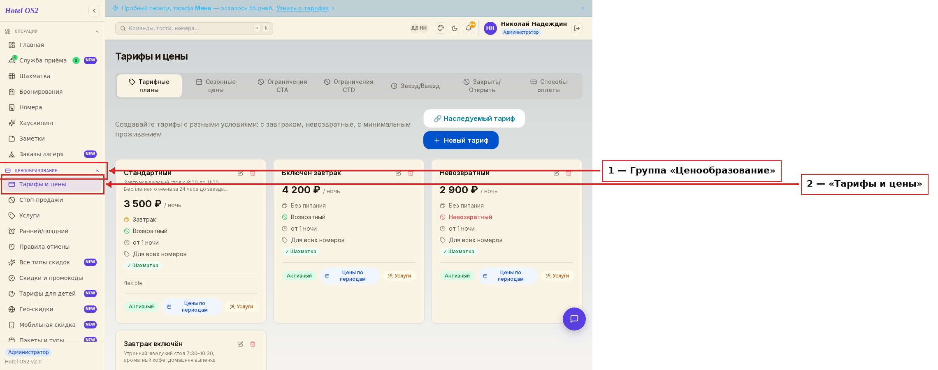Edit the Стандартный tariff card
Image resolution: width=938 pixels, height=370 pixels.
(x=240, y=173)
